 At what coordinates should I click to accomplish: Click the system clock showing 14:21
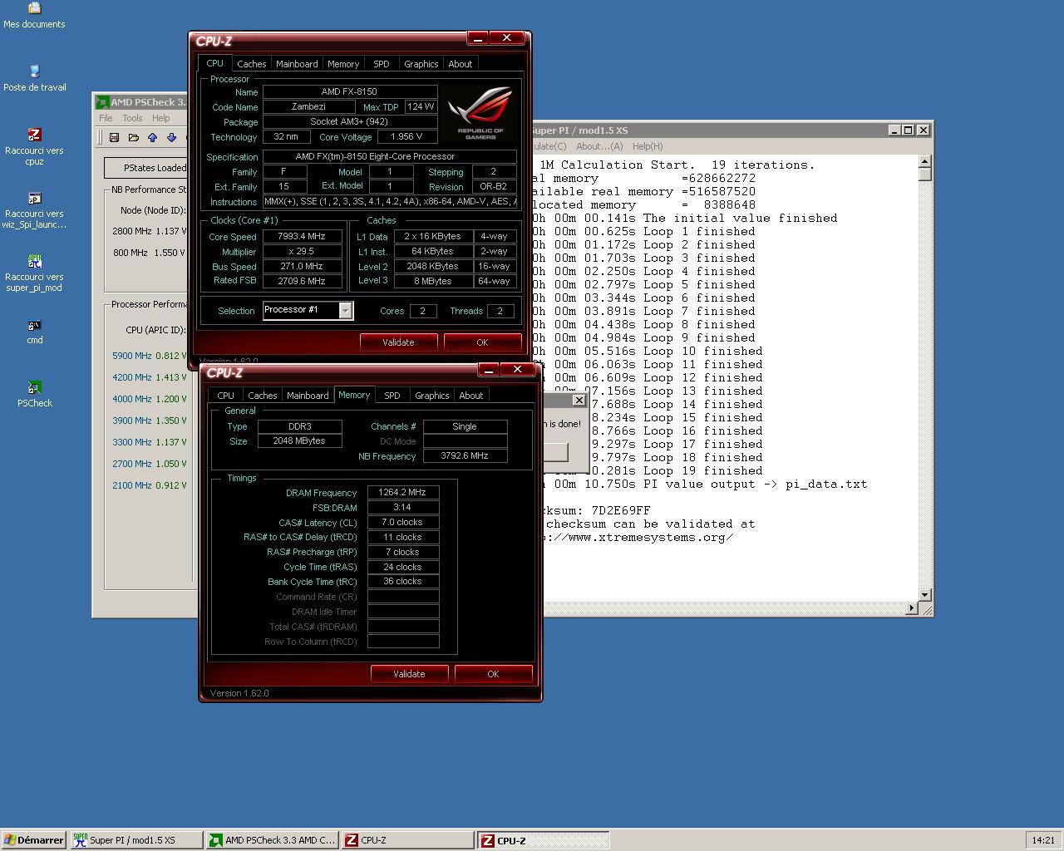[x=1043, y=840]
